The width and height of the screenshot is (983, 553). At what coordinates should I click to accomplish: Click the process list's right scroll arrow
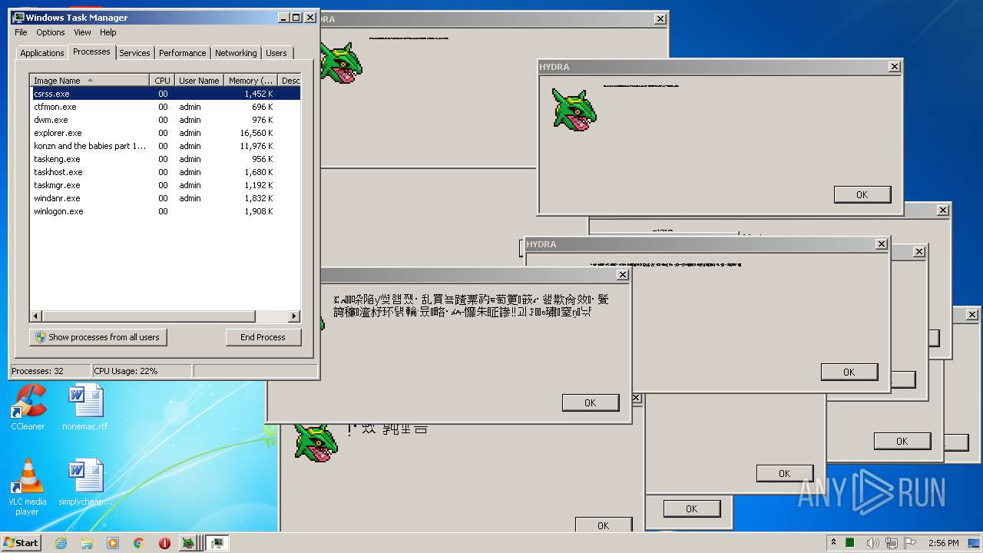coord(294,316)
